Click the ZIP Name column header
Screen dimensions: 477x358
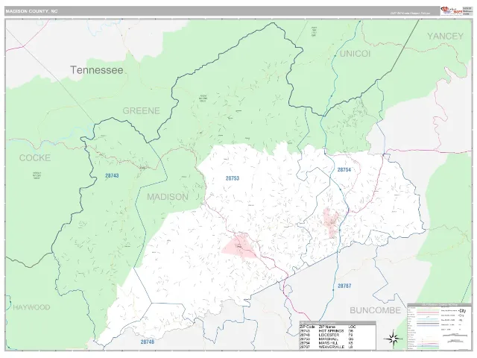click(326, 327)
